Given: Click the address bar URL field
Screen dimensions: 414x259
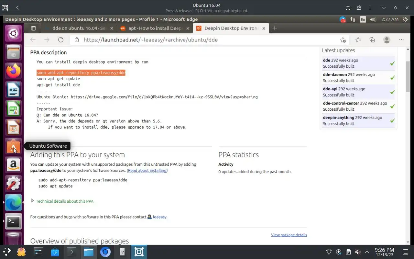Looking at the screenshot, I should [210, 40].
